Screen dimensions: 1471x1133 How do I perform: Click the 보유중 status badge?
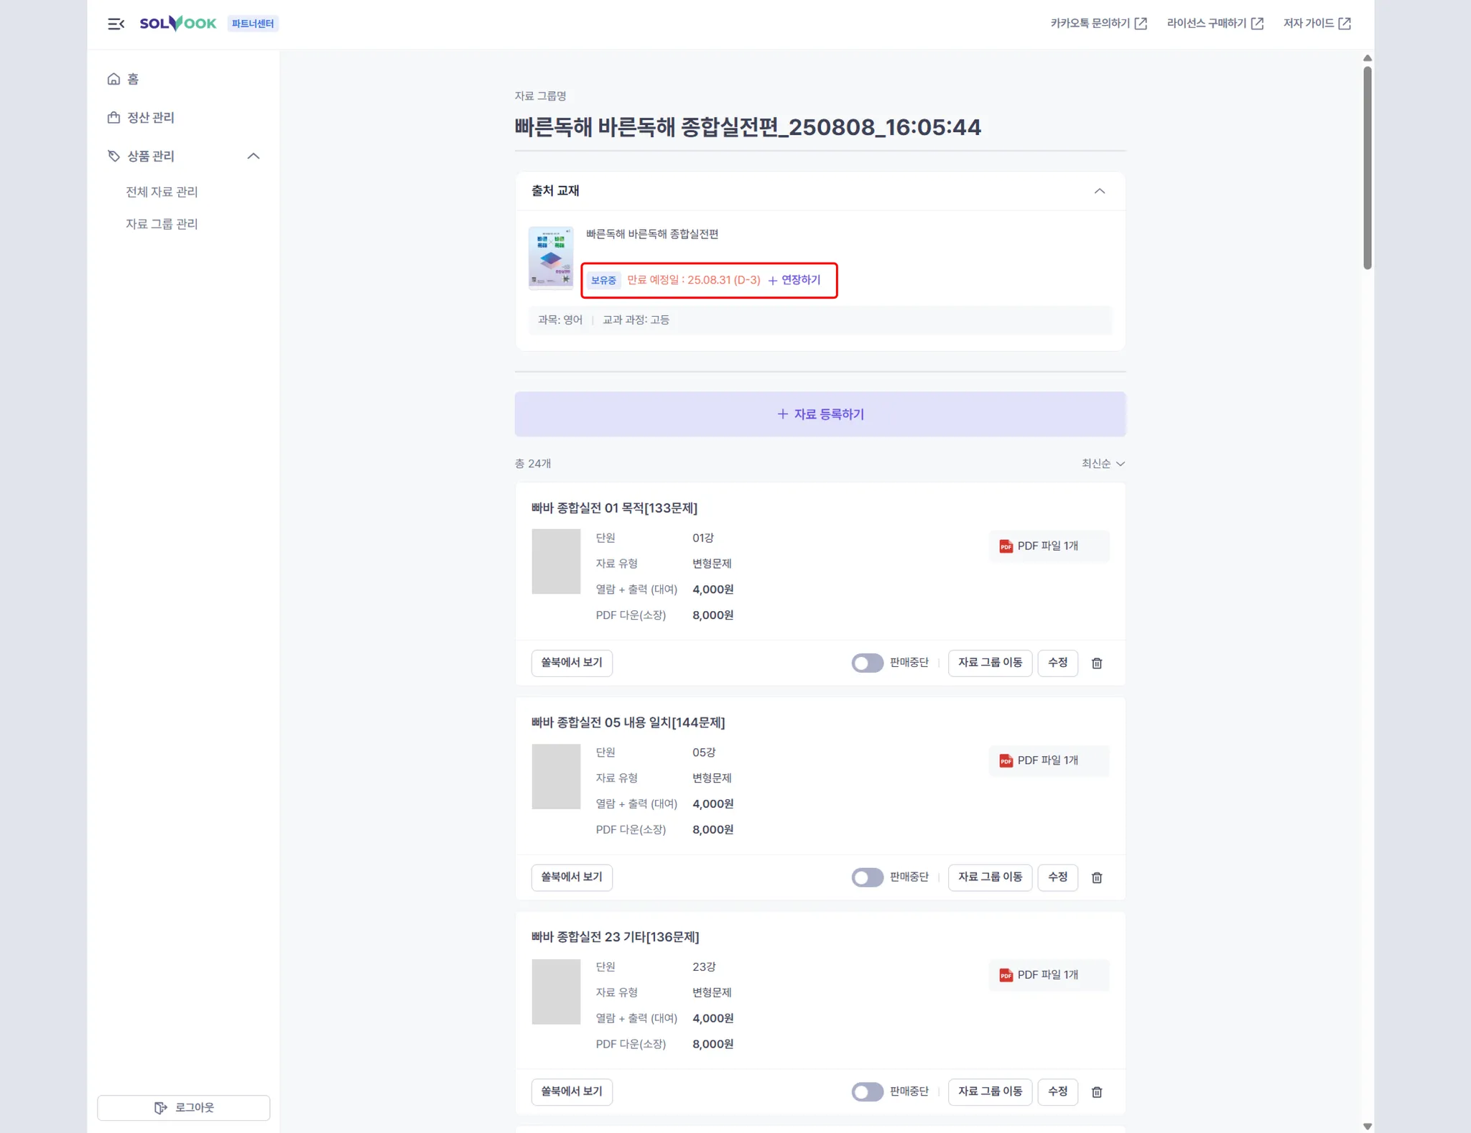(x=603, y=280)
